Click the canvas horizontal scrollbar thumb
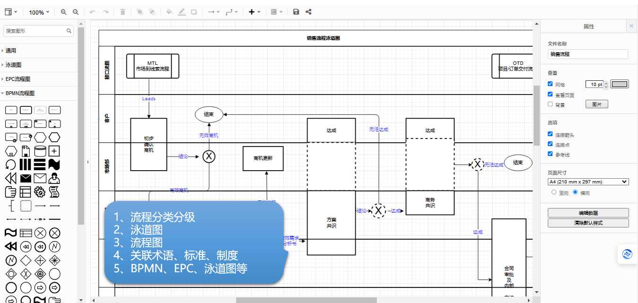This screenshot has height=303, width=638. tap(306, 300)
